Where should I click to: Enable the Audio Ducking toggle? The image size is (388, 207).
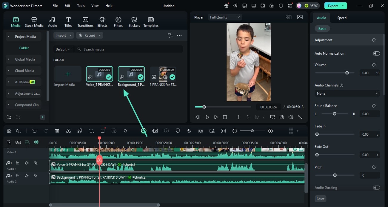point(376,188)
